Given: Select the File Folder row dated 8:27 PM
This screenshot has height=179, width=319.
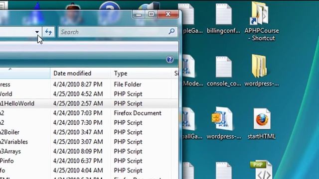Looking at the screenshot, I should (x=89, y=85).
